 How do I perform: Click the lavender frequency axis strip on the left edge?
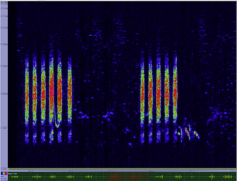point(4,86)
